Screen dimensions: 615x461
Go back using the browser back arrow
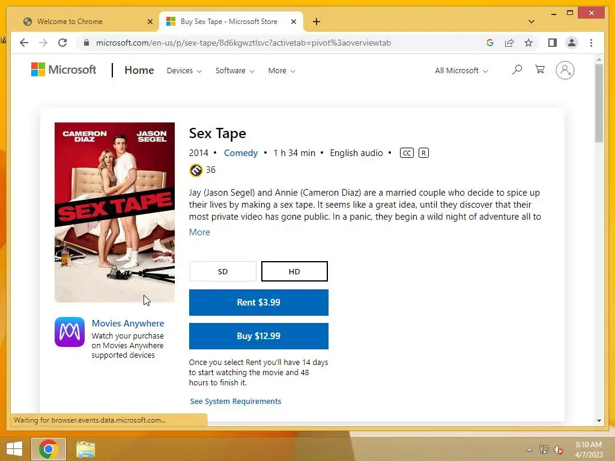coord(24,43)
